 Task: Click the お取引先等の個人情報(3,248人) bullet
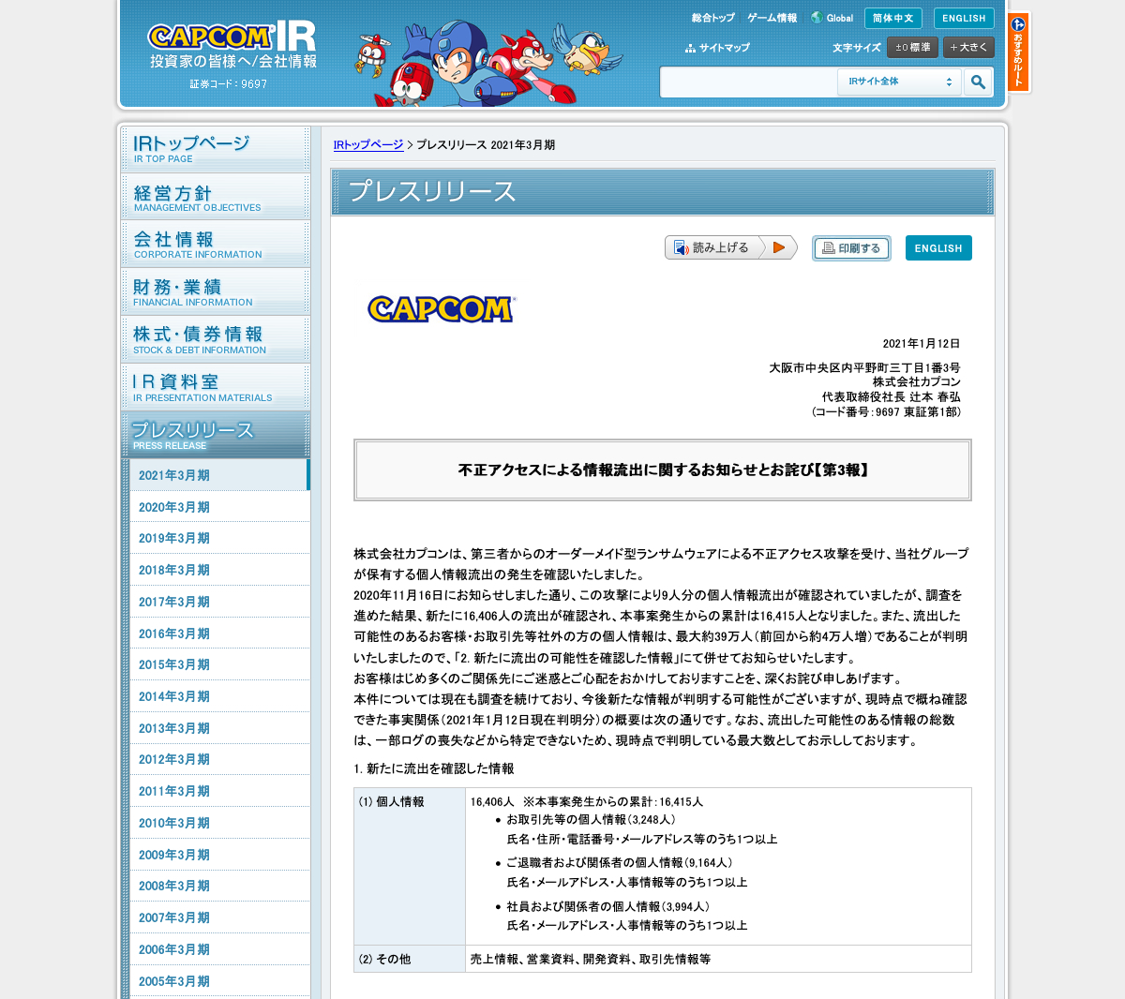(591, 820)
